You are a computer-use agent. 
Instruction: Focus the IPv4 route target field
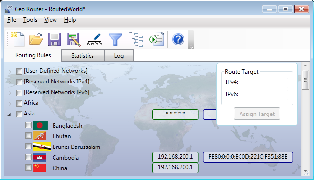tap(264, 82)
